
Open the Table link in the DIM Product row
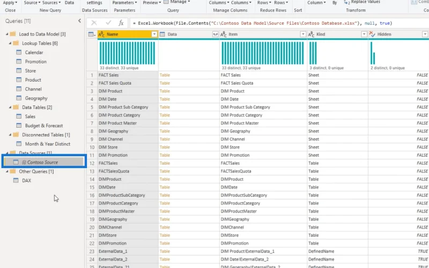tap(165, 91)
